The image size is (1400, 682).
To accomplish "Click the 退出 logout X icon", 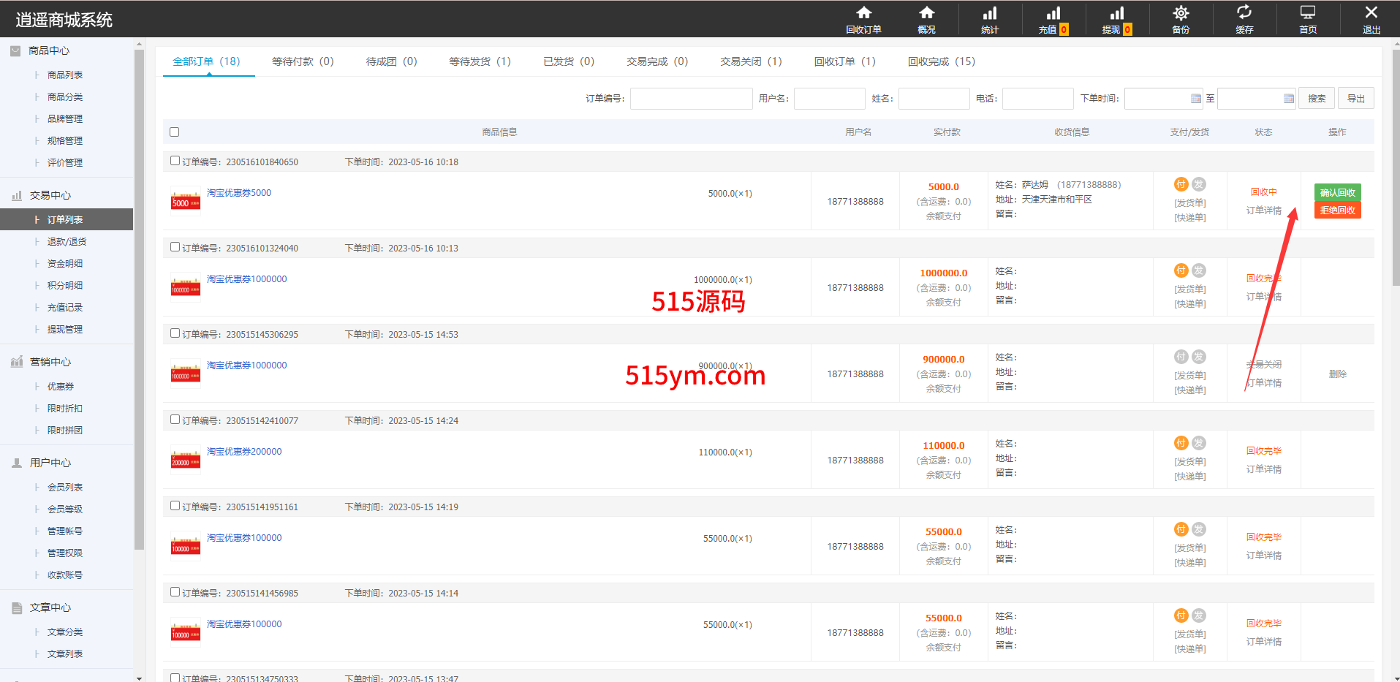I will 1371,12.
